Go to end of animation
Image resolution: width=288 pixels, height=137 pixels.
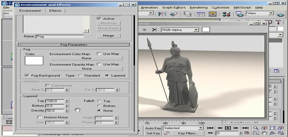point(245,128)
